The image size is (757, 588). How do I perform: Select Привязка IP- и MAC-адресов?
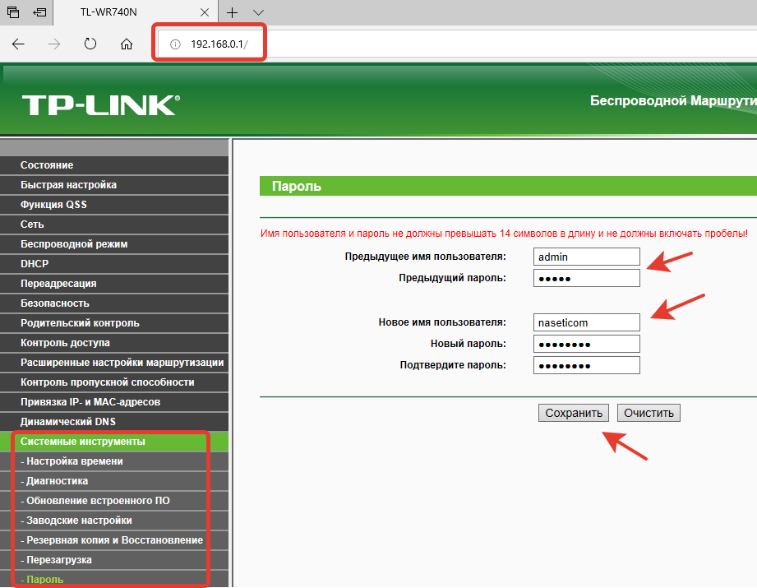pos(114,402)
